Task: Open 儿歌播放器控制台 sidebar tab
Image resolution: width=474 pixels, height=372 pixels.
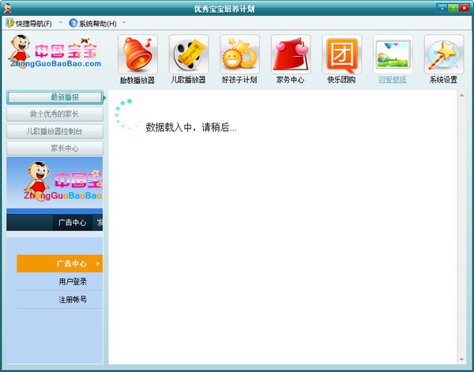Action: coord(54,131)
